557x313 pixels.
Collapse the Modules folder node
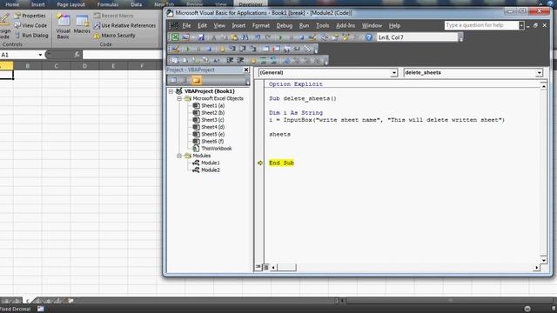point(179,156)
